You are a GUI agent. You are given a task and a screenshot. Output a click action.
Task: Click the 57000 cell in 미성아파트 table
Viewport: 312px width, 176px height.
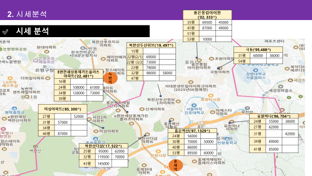62,122
